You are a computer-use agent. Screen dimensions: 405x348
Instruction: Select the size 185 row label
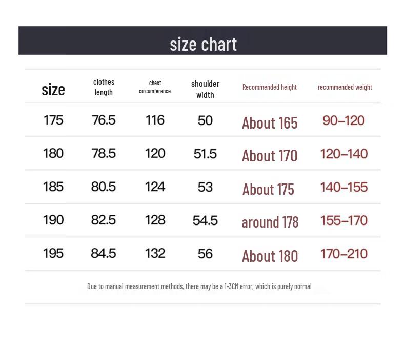tap(53, 187)
